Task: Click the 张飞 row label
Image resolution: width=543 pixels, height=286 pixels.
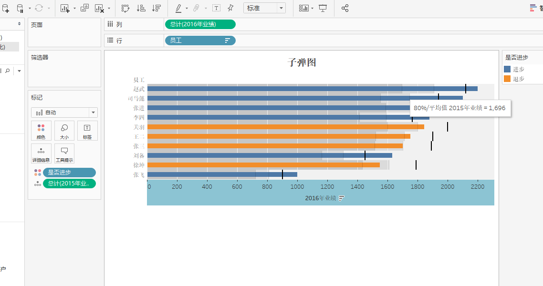Action: [x=139, y=174]
